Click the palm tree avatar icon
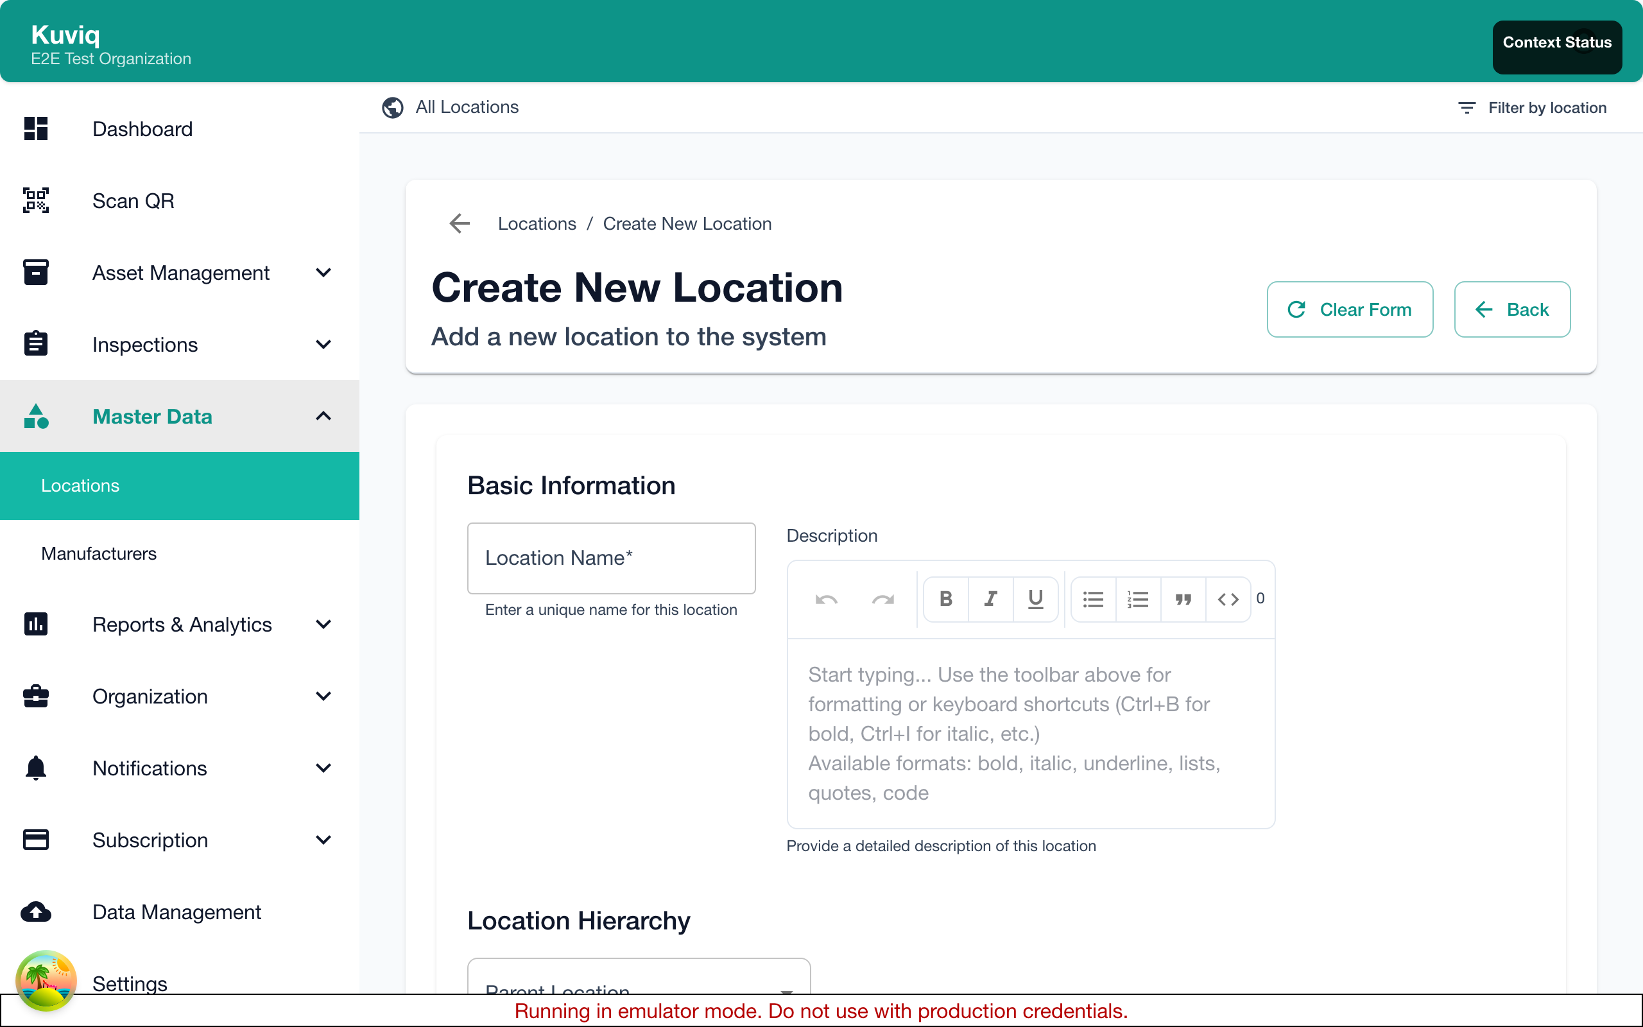This screenshot has width=1643, height=1027. [x=46, y=980]
